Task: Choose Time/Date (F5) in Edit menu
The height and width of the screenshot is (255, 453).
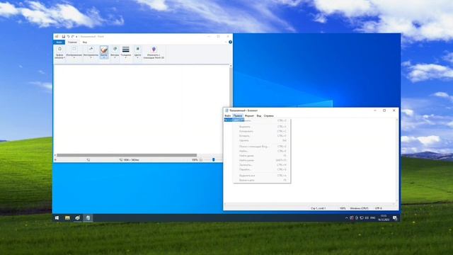Action: [262, 180]
